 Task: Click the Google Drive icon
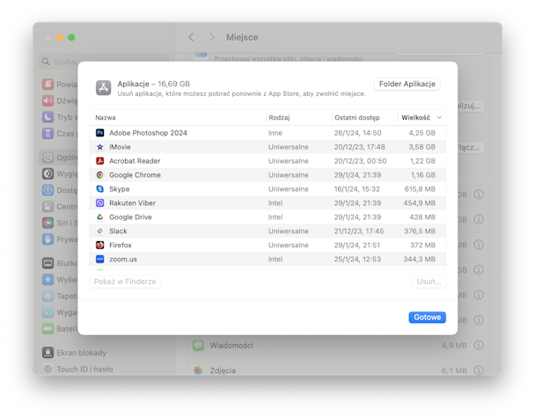(x=99, y=216)
